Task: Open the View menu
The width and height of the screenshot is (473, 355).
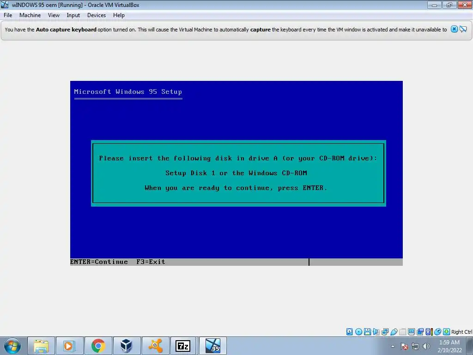Action: [54, 15]
